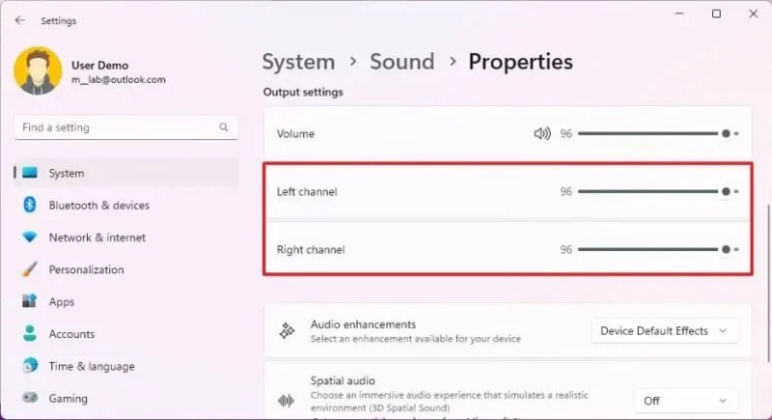772x420 pixels.
Task: Mute the volume using speaker icon
Action: tap(542, 133)
